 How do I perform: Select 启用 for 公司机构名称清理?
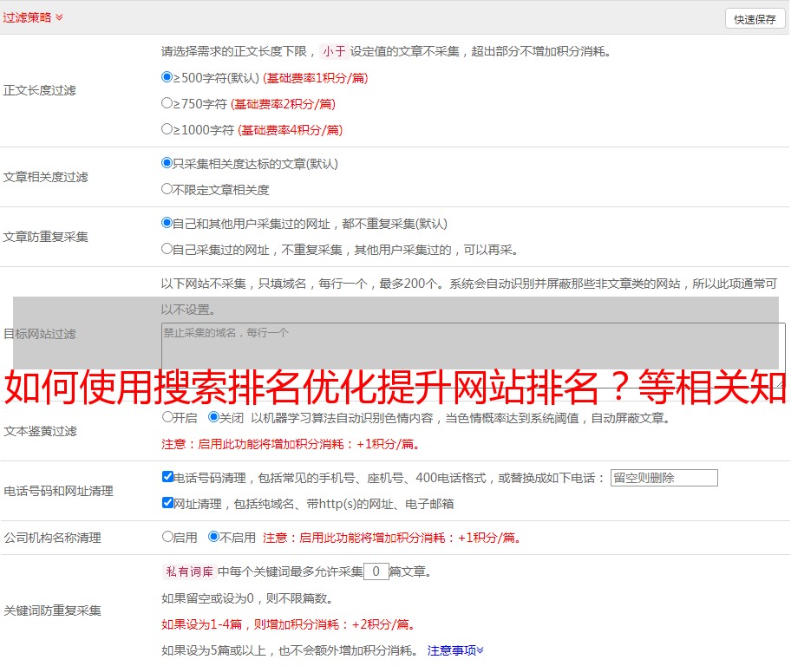(167, 537)
